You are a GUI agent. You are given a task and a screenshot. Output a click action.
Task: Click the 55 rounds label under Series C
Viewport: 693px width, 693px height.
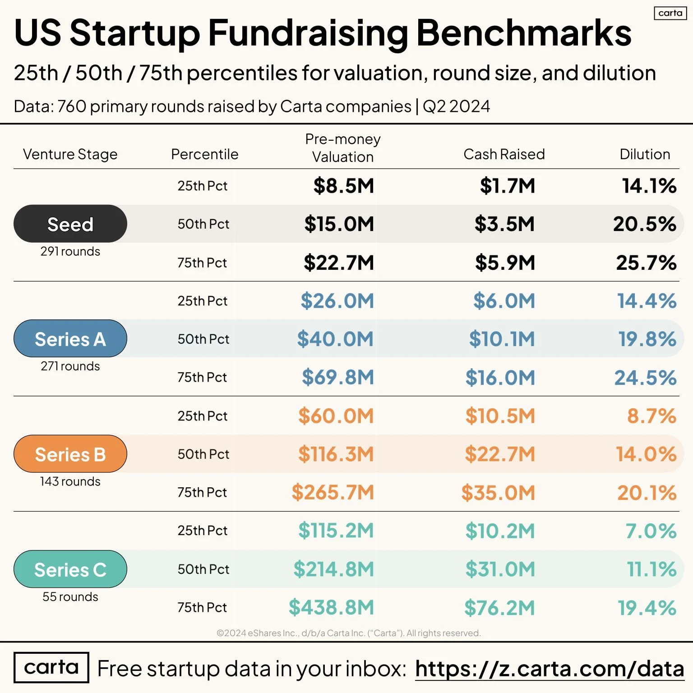tap(70, 596)
